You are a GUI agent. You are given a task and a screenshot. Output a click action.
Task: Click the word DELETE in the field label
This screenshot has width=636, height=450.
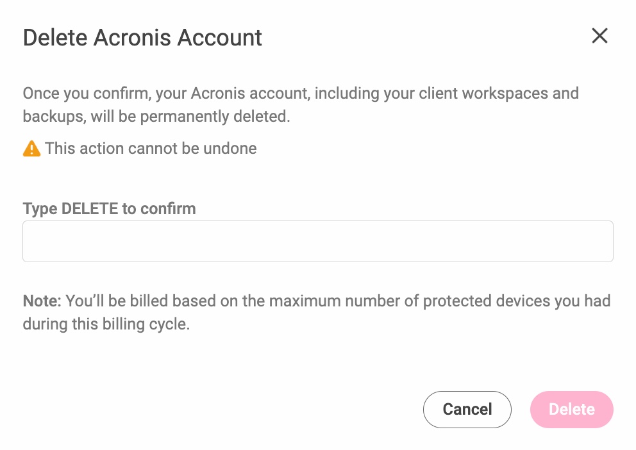pyautogui.click(x=90, y=209)
